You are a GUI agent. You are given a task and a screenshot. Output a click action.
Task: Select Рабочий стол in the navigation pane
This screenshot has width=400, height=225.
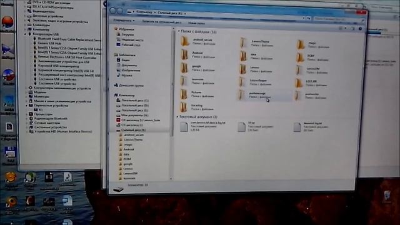tap(129, 45)
